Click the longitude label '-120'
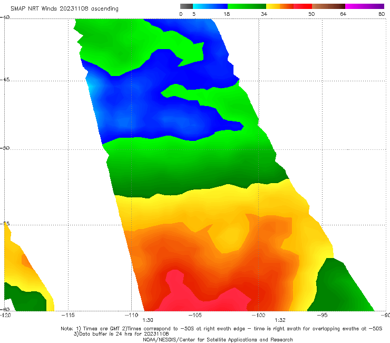This screenshot has height=343, width=390. click(x=5, y=315)
